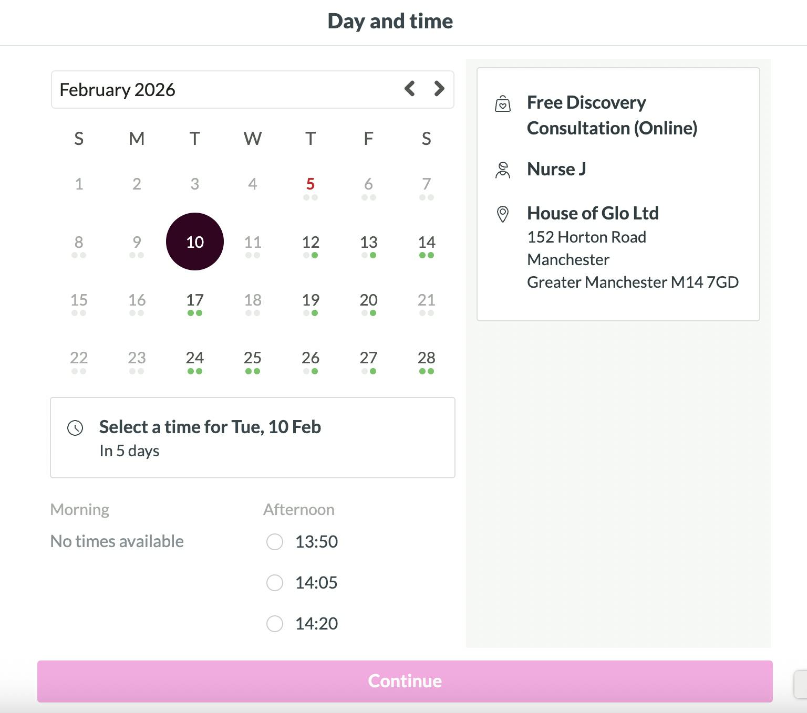This screenshot has height=713, width=807.
Task: Pick Tuesday 24 on the calendar
Action: point(195,358)
